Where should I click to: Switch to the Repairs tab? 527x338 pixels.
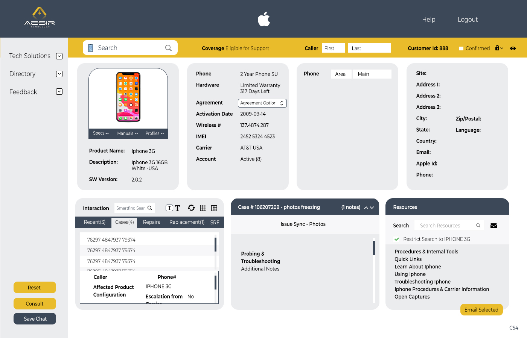click(151, 222)
